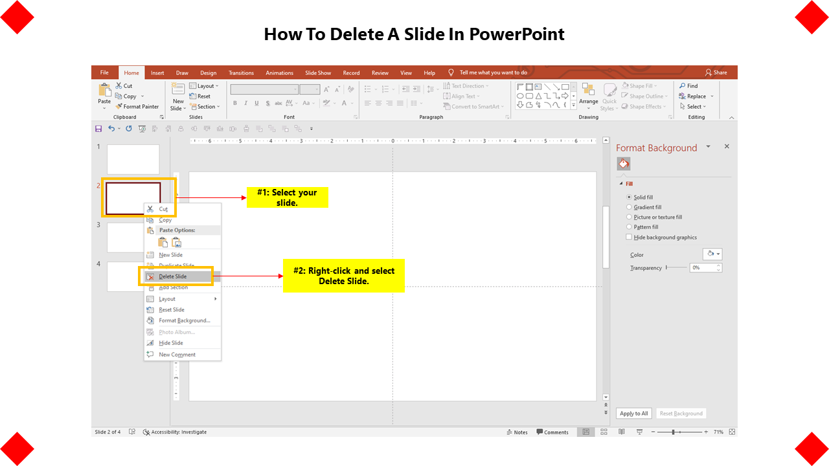
Task: Enable Hide background graphics checkbox
Action: (629, 238)
